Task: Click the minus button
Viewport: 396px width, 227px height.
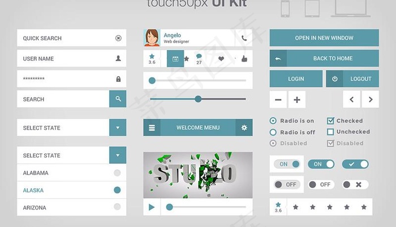Action: pos(278,99)
